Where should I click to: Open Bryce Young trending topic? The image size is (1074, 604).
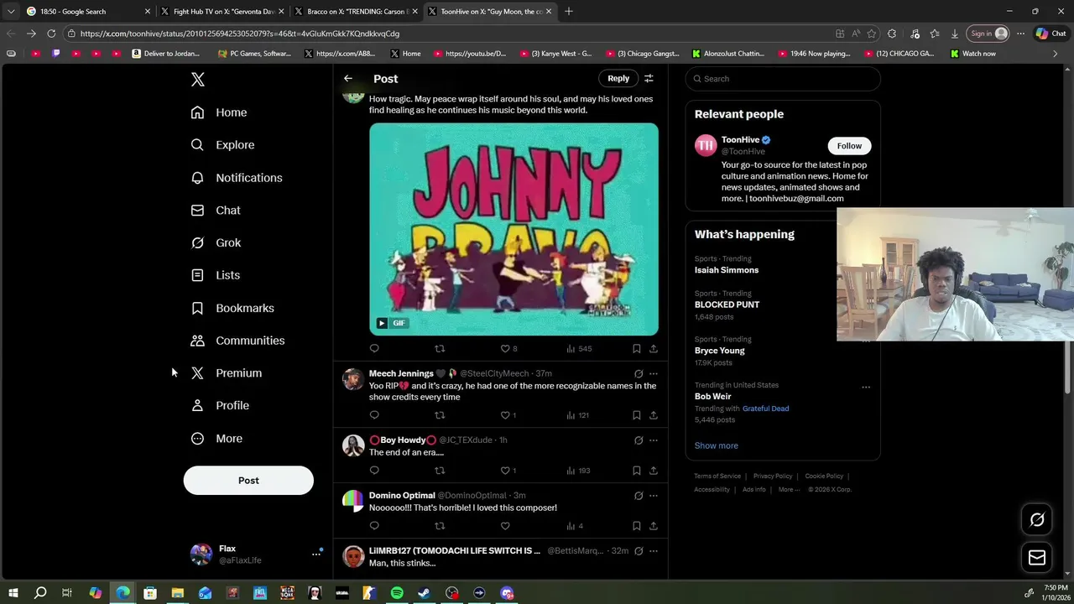[x=719, y=351]
